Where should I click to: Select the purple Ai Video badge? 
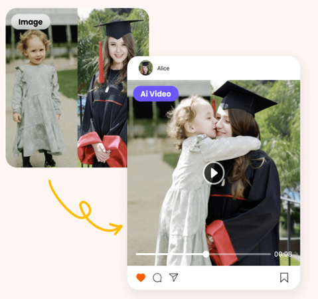tap(156, 94)
